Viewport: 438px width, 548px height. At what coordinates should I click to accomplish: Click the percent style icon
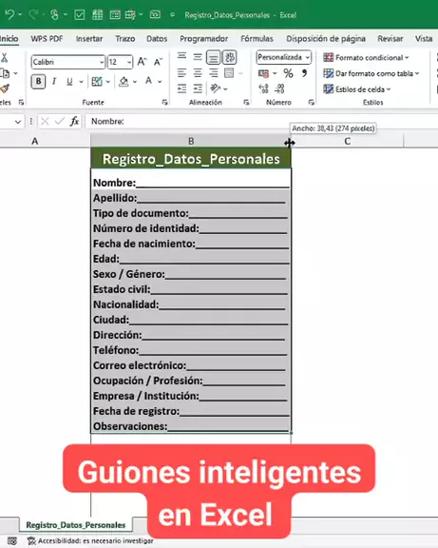[x=288, y=73]
